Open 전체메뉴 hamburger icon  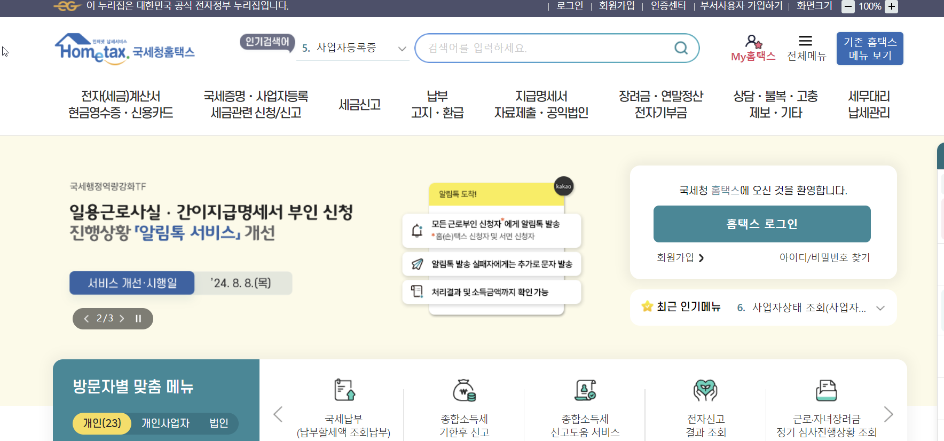click(x=805, y=41)
